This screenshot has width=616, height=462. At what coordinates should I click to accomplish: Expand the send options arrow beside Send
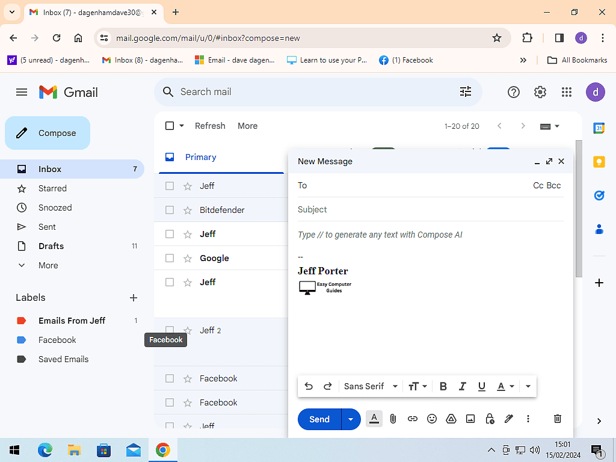(x=351, y=419)
